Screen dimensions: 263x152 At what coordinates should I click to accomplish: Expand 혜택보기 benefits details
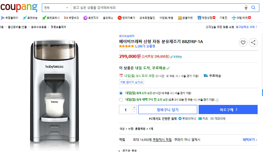pyautogui.click(x=250, y=140)
